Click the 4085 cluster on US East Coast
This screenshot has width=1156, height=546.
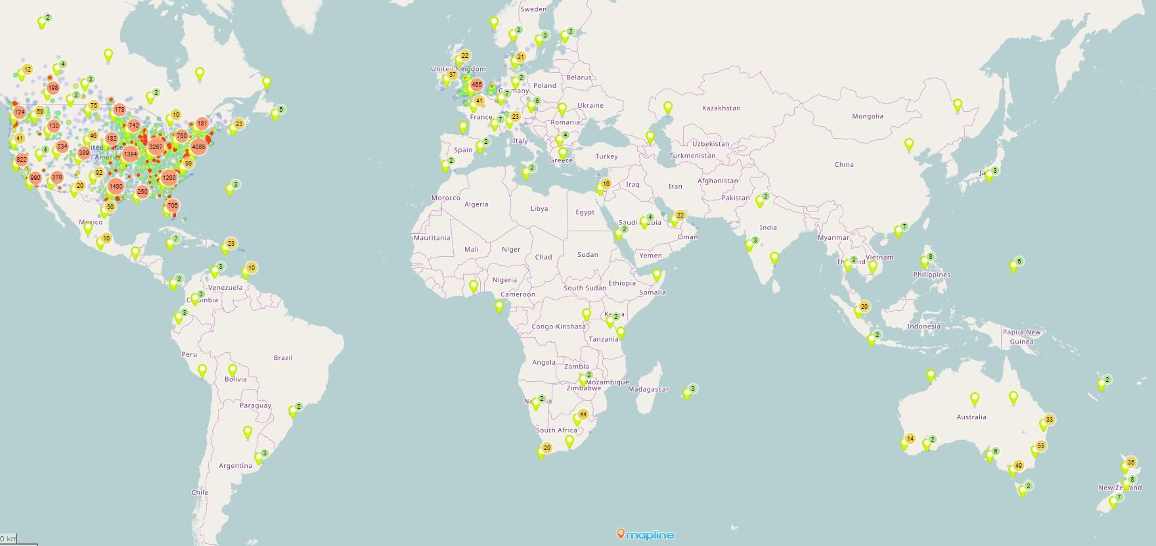click(x=198, y=147)
